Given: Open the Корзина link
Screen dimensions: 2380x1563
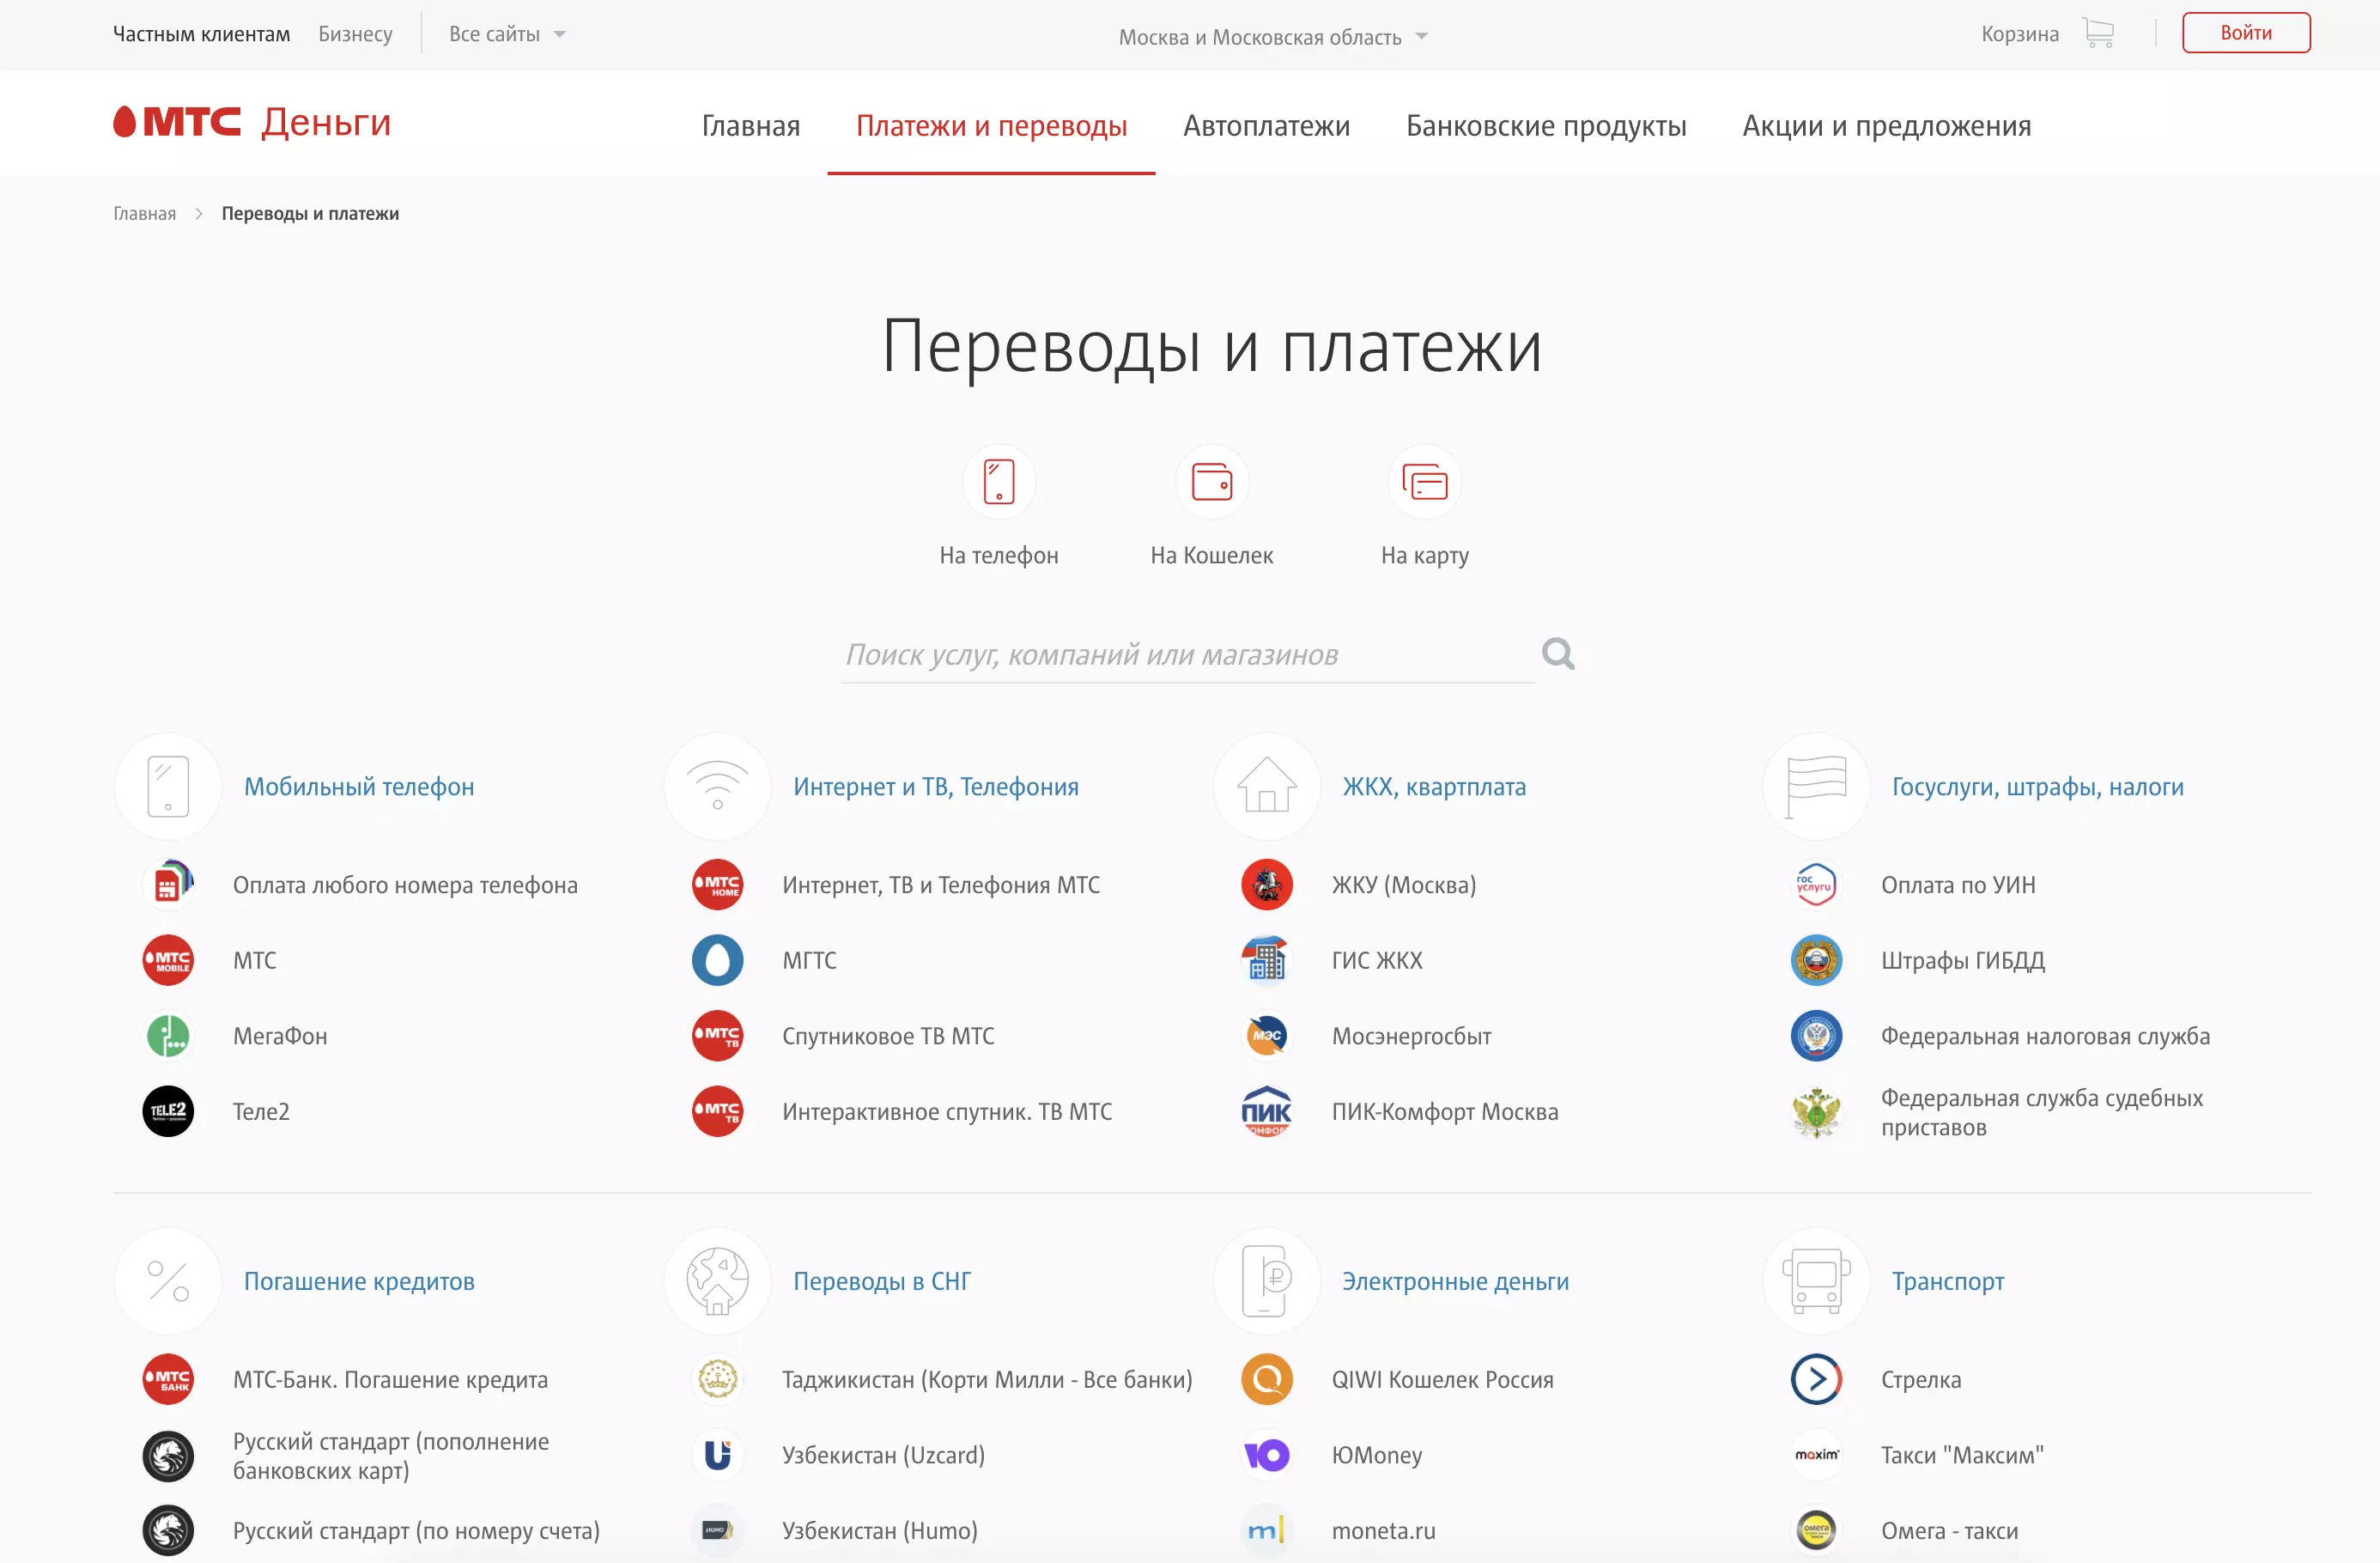Looking at the screenshot, I should coord(2020,34).
